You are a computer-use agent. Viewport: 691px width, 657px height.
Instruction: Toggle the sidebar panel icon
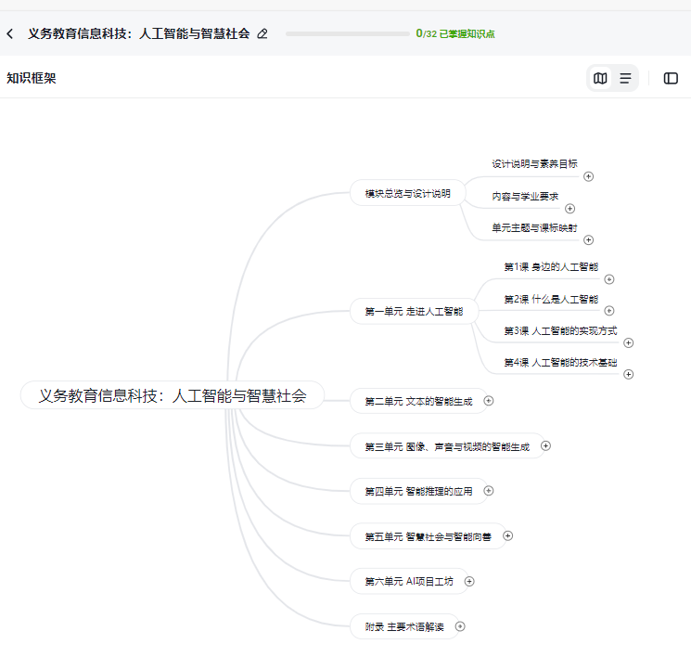pos(671,78)
